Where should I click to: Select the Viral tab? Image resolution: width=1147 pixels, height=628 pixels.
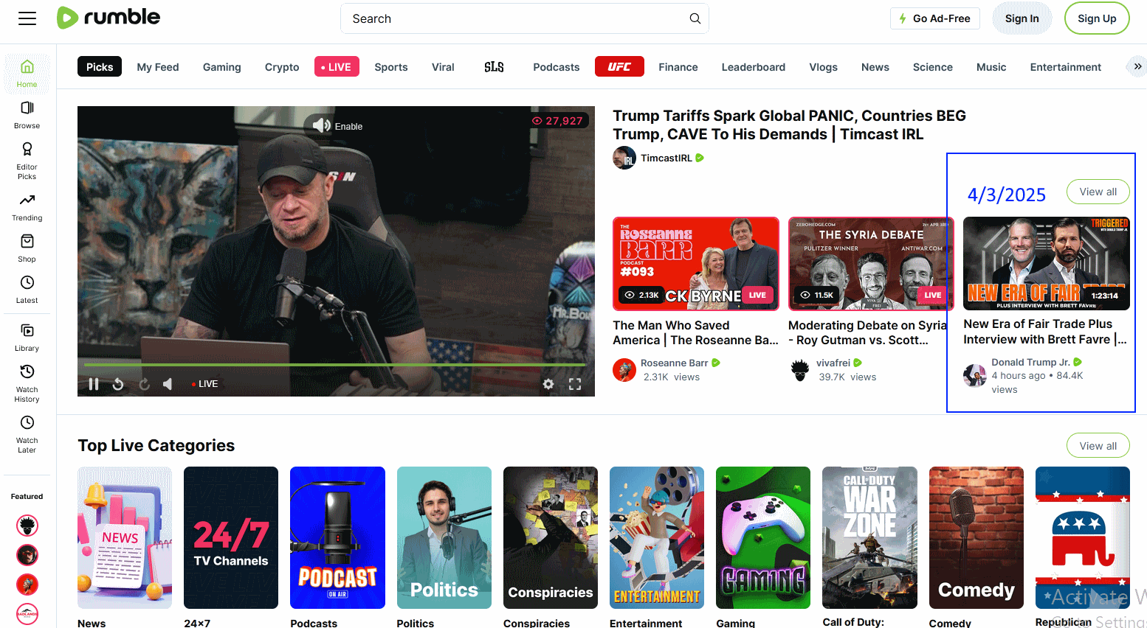(443, 67)
